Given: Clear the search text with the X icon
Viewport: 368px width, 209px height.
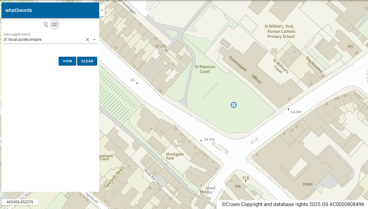Looking at the screenshot, I should tap(87, 40).
